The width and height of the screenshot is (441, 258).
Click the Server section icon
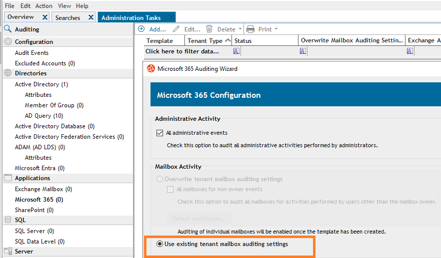pos(8,251)
